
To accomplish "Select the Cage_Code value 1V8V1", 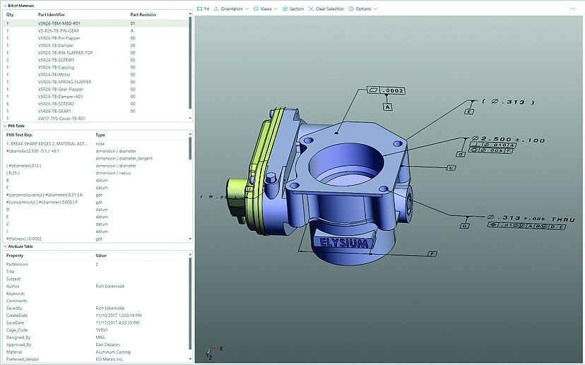I will coord(102,330).
